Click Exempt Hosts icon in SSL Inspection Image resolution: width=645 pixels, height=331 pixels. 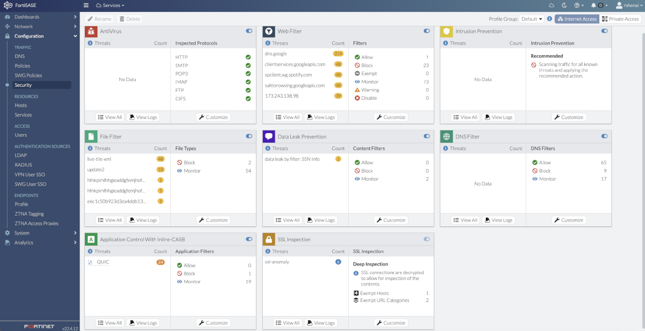tap(356, 293)
